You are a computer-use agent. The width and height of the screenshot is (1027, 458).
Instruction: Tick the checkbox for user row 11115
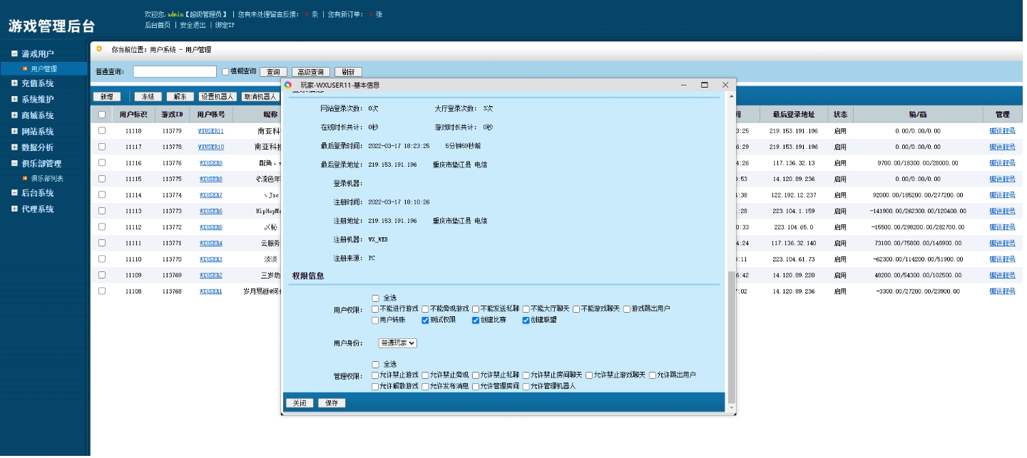pyautogui.click(x=102, y=179)
